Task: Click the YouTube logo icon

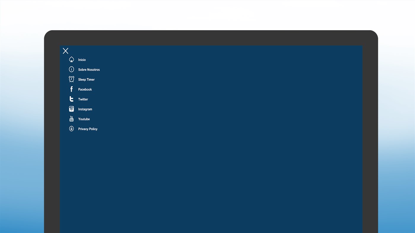Action: [x=71, y=119]
